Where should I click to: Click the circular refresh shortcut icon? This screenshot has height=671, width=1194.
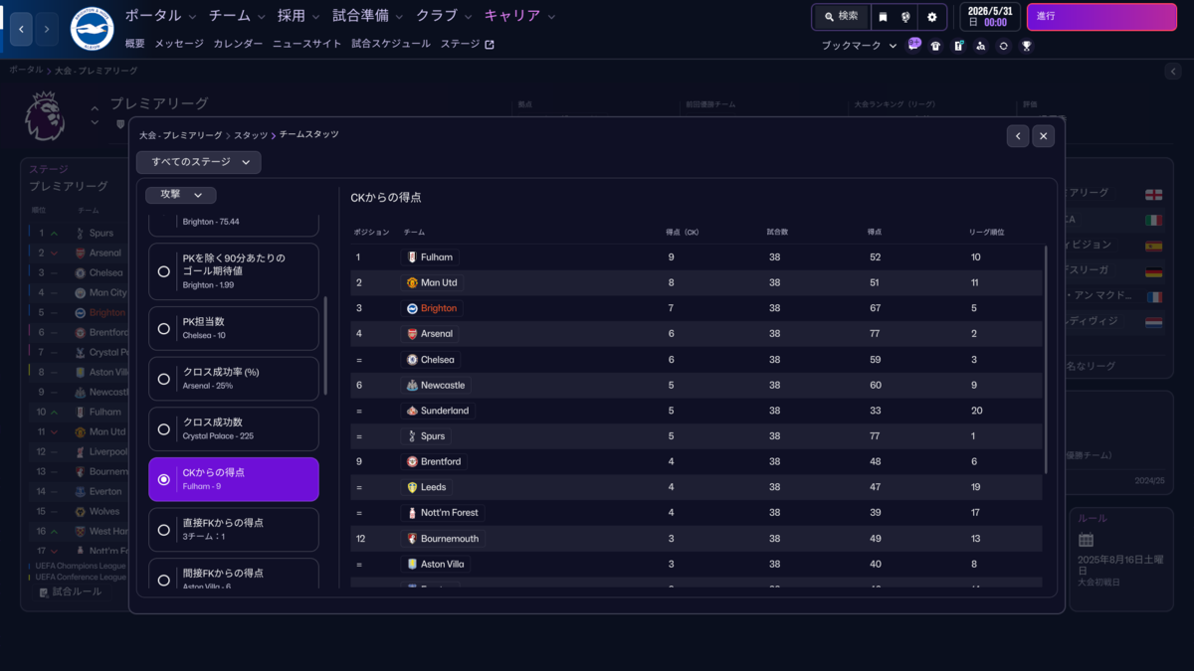point(1004,46)
